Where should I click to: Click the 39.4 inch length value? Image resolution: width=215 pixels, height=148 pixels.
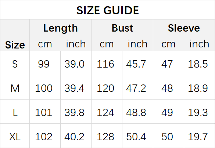click(x=74, y=88)
